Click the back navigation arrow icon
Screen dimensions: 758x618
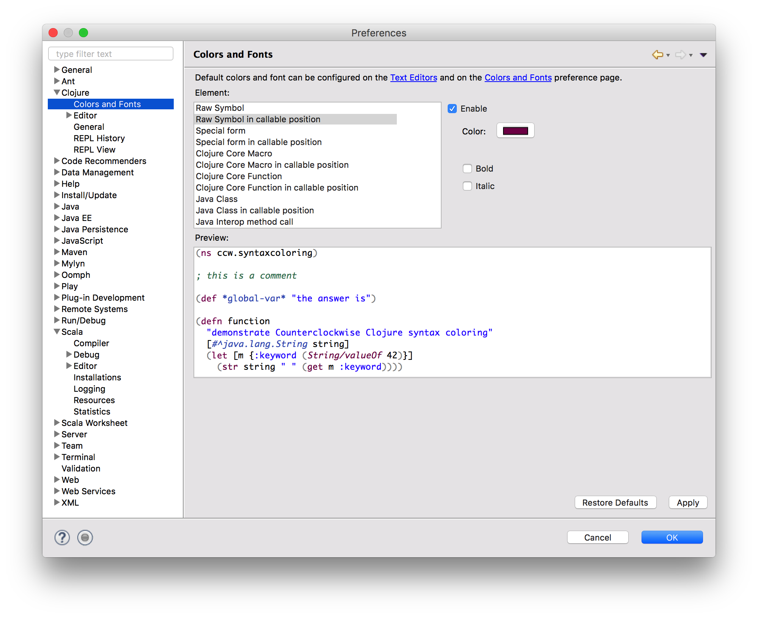coord(657,55)
